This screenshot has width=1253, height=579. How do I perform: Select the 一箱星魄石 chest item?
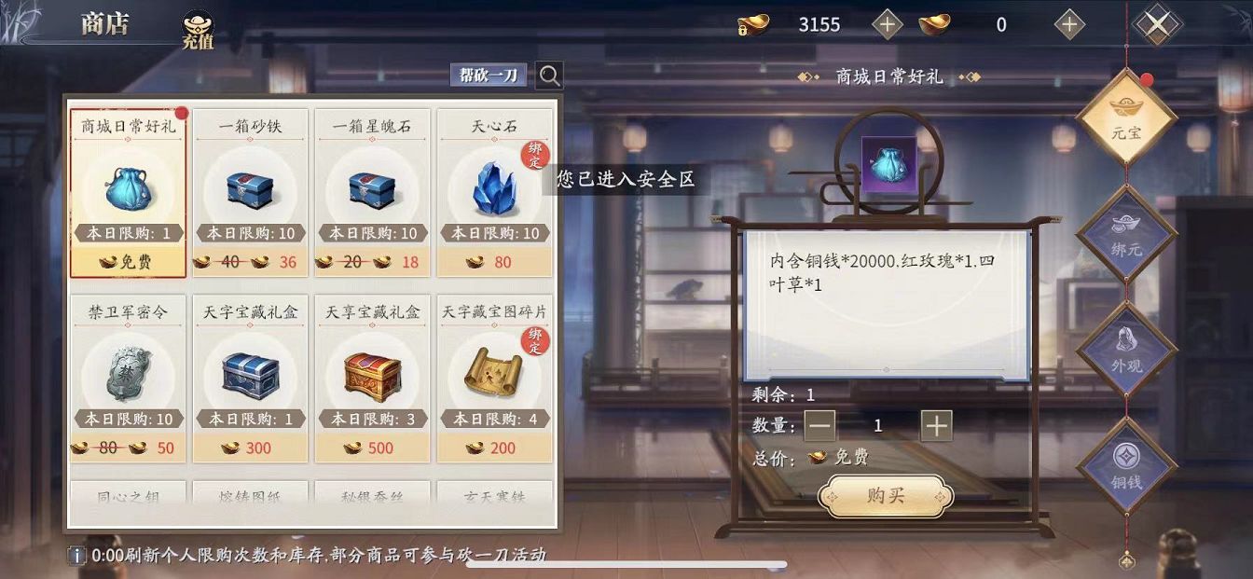(x=373, y=194)
